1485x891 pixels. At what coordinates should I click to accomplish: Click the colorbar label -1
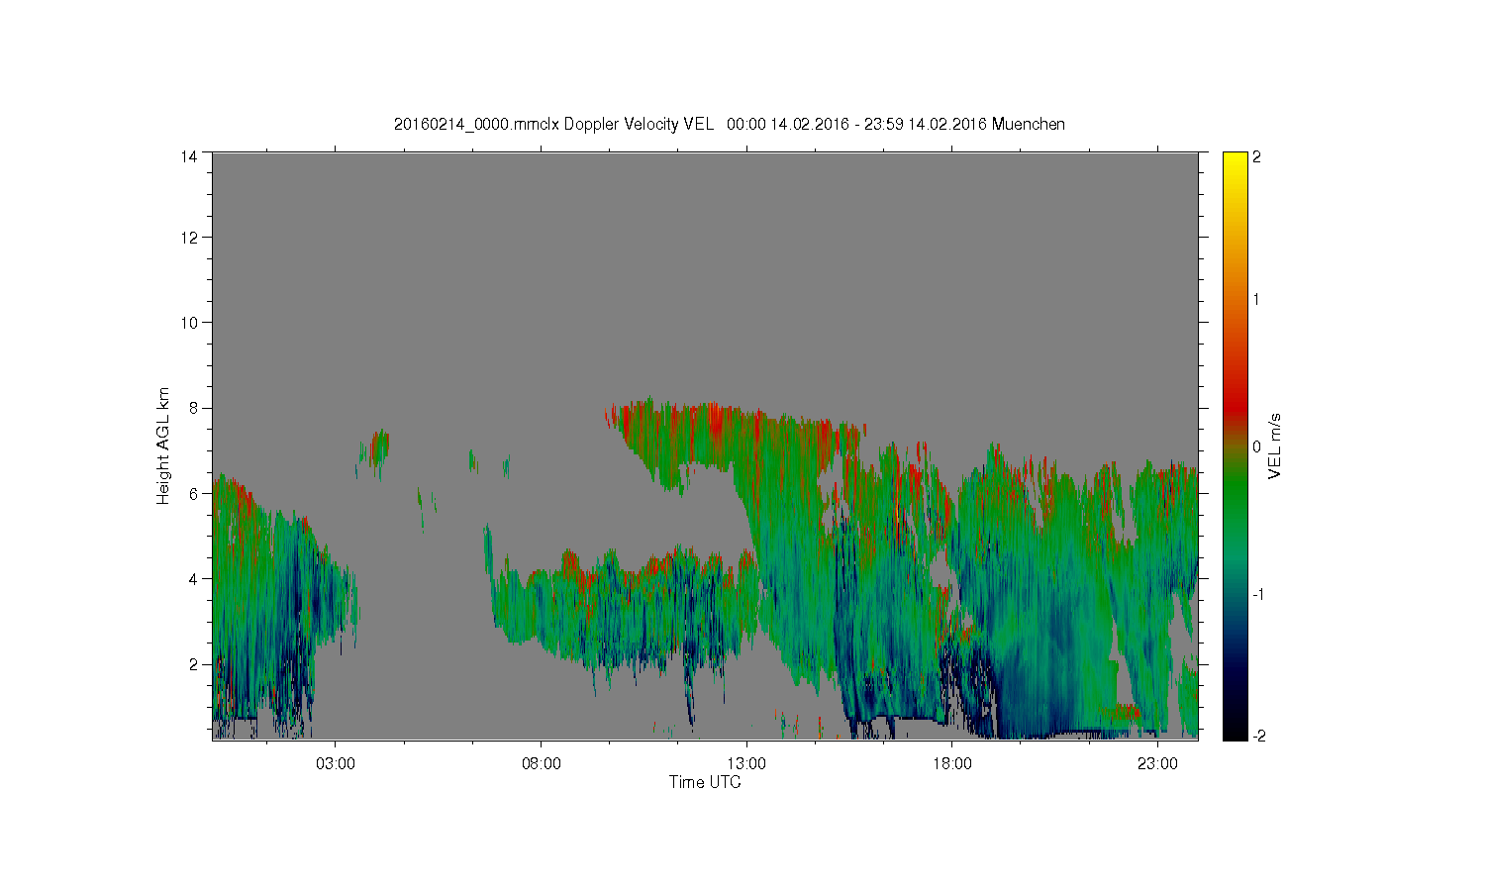[1258, 594]
